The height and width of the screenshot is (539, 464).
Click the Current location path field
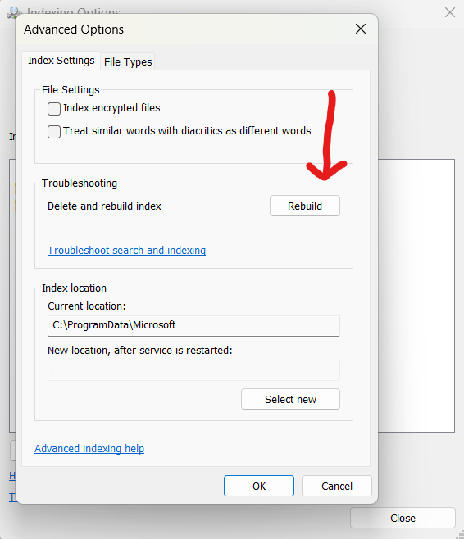pos(193,325)
